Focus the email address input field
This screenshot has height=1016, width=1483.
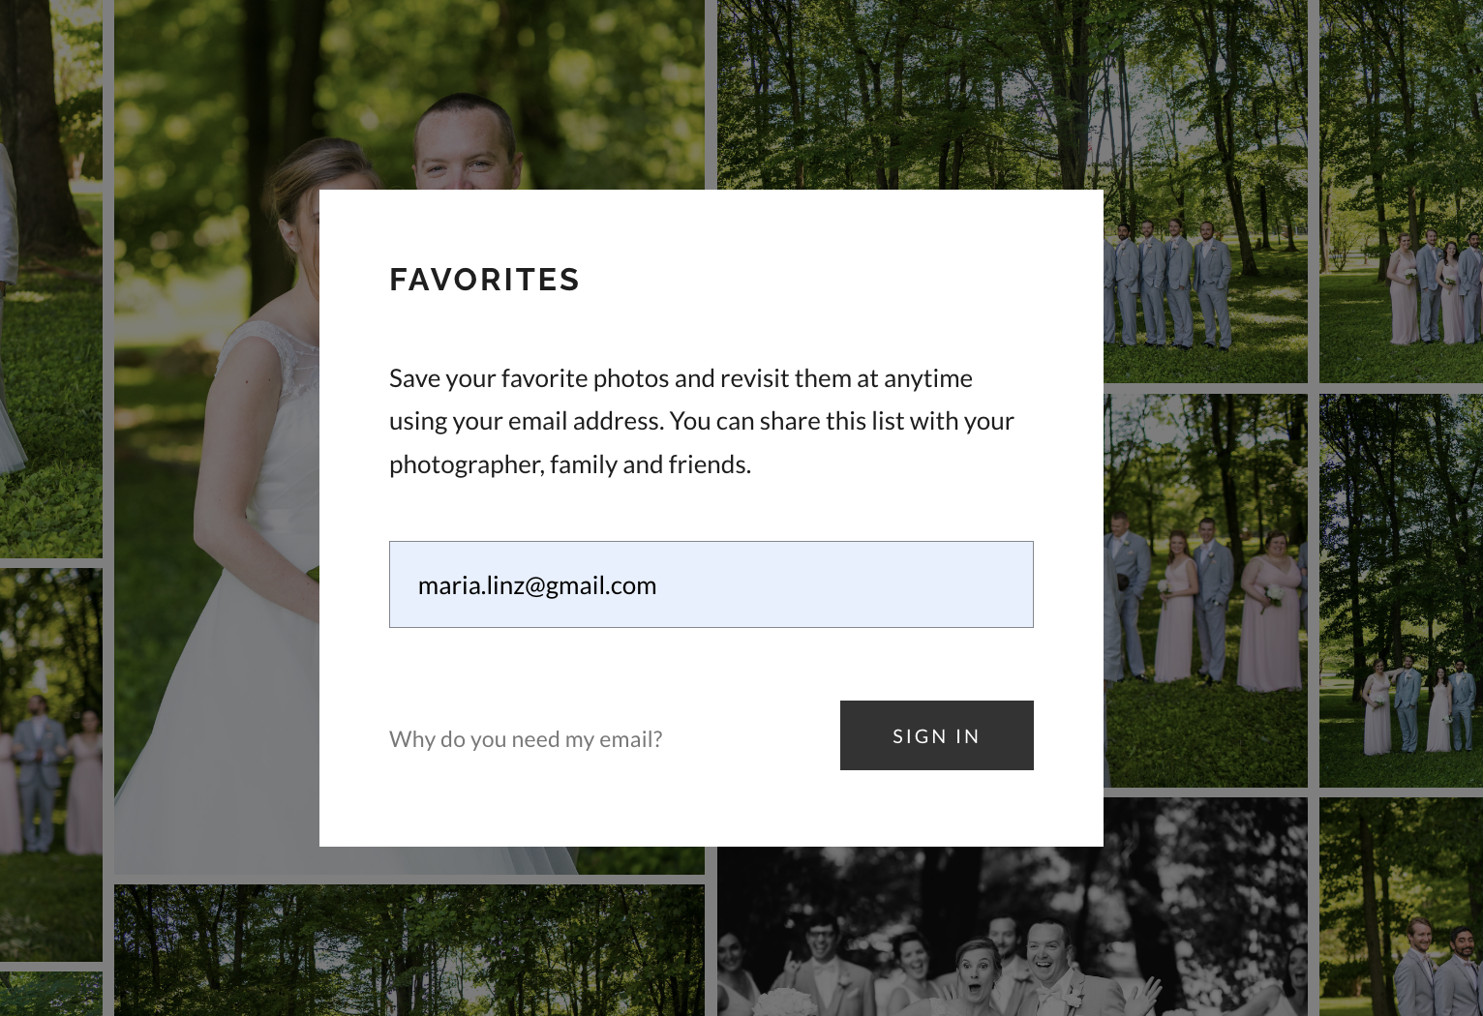point(711,584)
